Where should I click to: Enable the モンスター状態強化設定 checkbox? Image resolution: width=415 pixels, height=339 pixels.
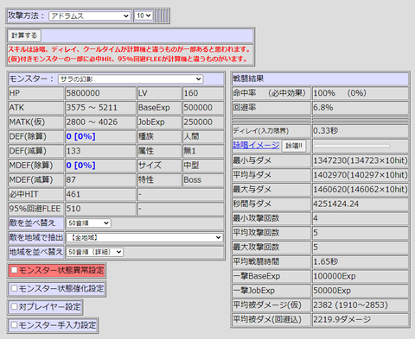point(14,288)
